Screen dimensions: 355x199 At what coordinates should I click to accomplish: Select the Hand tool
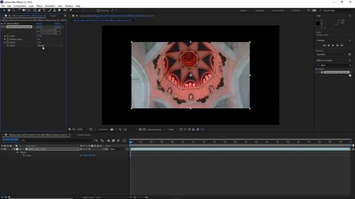[9, 11]
